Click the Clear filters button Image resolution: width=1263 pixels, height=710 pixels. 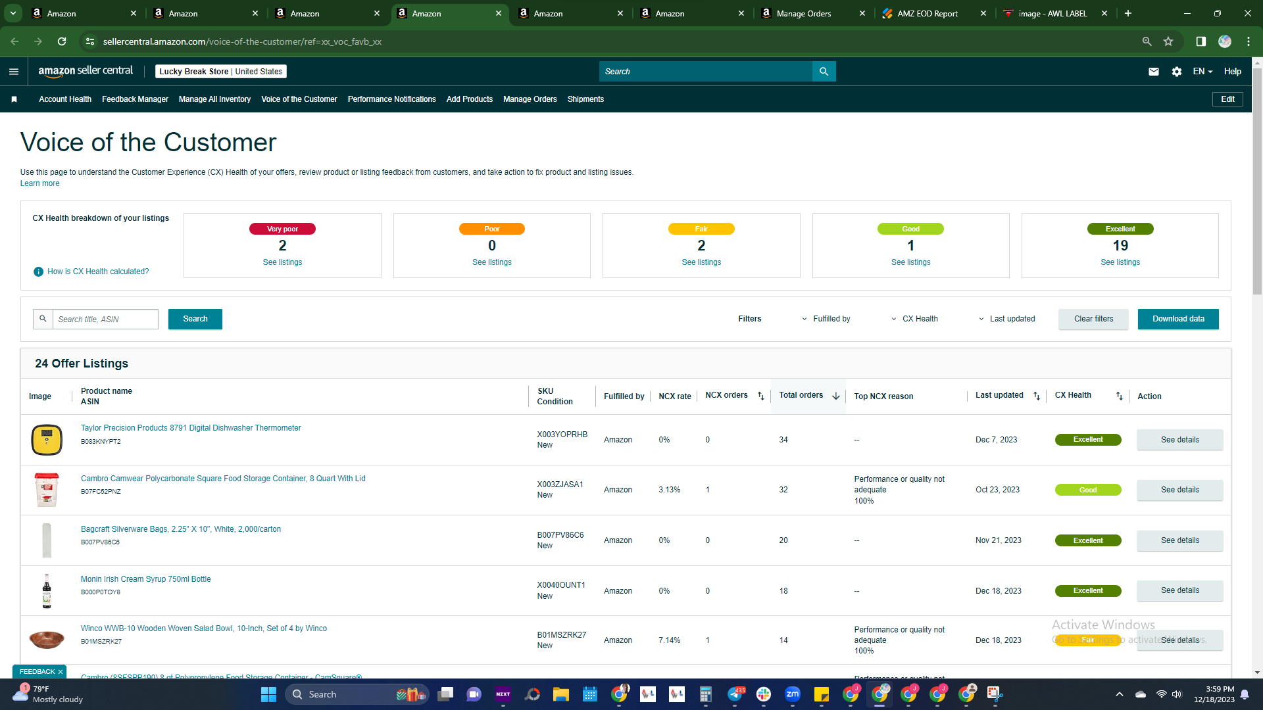point(1093,319)
